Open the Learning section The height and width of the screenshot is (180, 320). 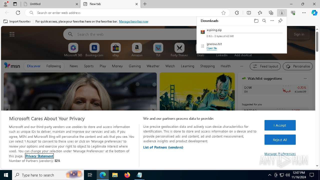coord(187,66)
